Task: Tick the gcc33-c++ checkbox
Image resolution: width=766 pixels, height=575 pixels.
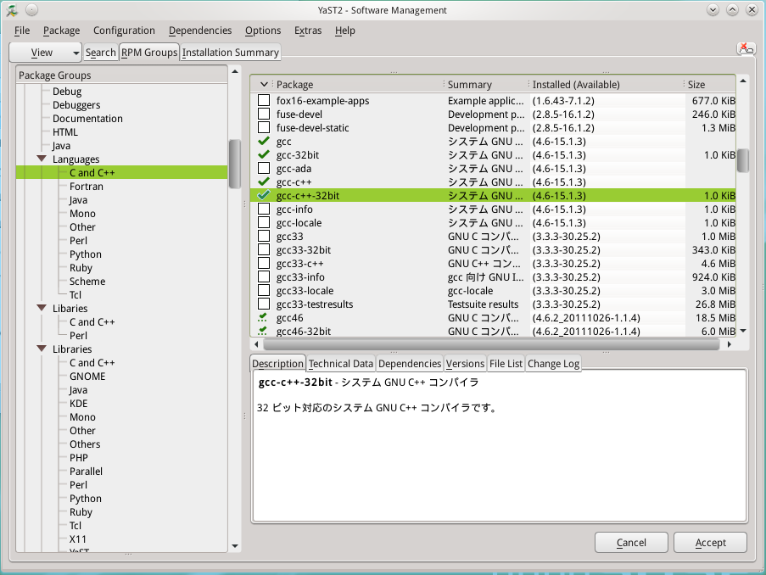Action: [264, 263]
